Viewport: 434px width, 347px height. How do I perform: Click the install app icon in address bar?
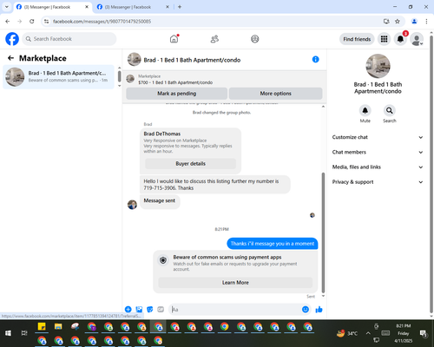point(386,22)
